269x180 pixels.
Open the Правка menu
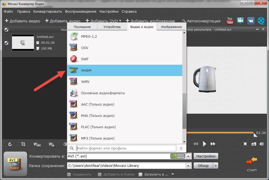click(x=24, y=11)
